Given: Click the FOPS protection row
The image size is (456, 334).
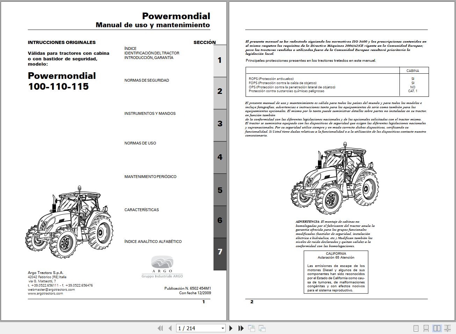Looking at the screenshot, I should point(282,83).
